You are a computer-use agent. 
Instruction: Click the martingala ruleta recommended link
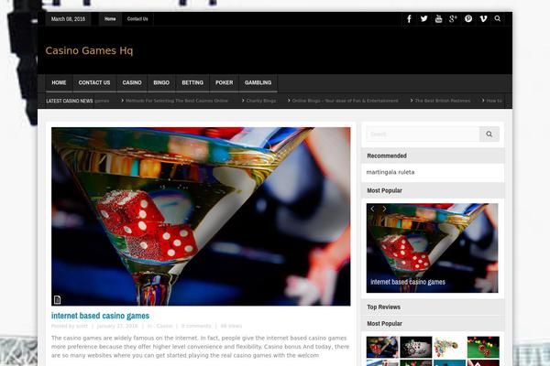[390, 172]
